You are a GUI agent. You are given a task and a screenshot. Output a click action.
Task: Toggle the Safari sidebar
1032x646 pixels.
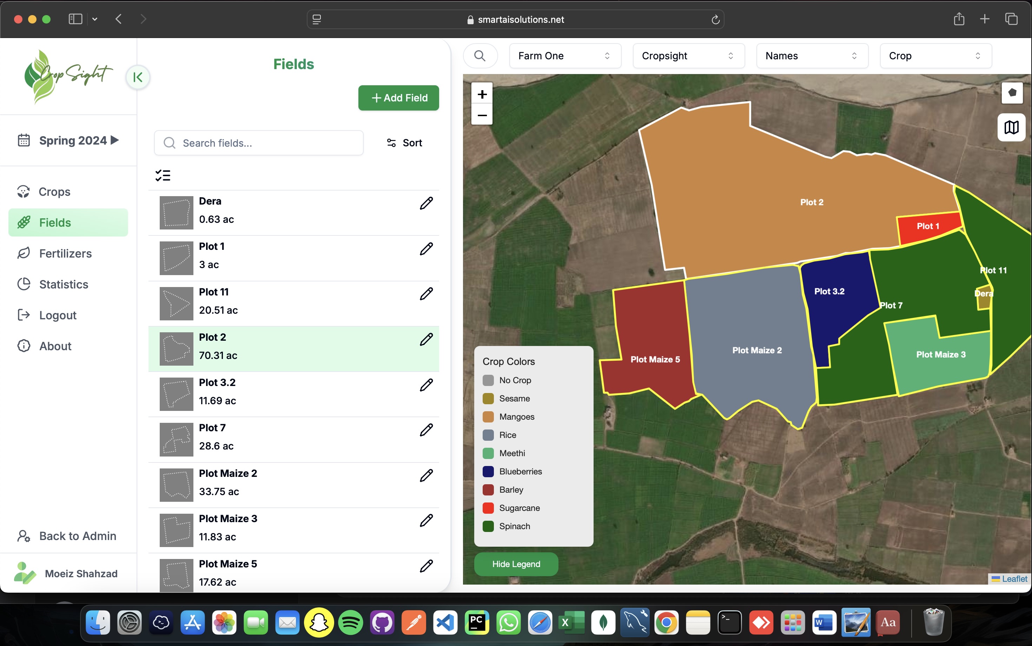point(75,19)
